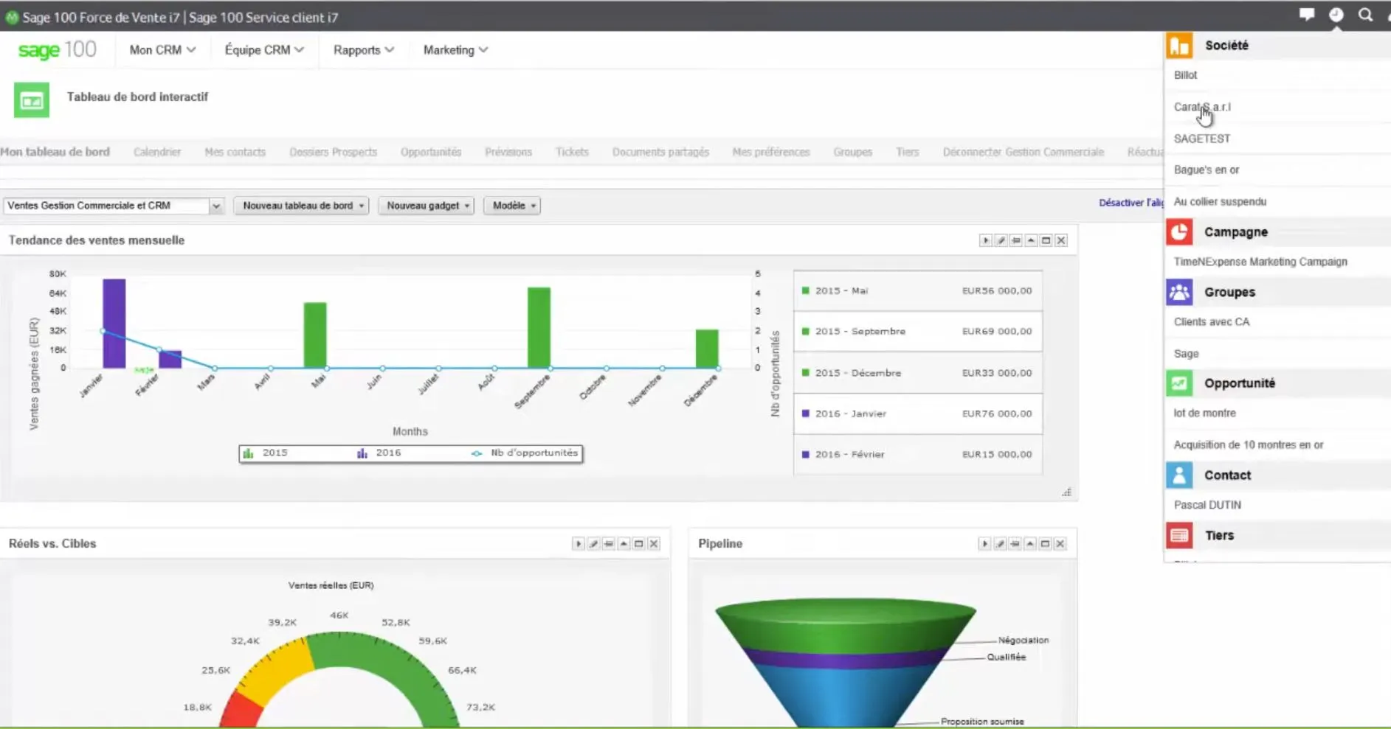Click the blue Groupes people icon in recent panel
1391x729 pixels.
tap(1179, 292)
